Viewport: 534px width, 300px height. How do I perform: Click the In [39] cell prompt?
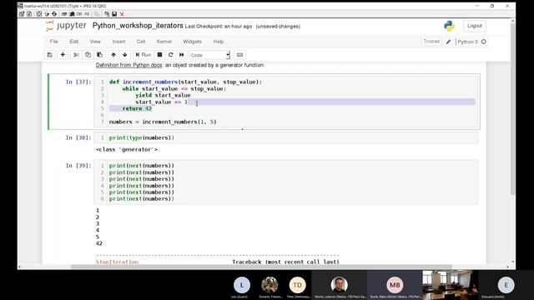coord(78,165)
